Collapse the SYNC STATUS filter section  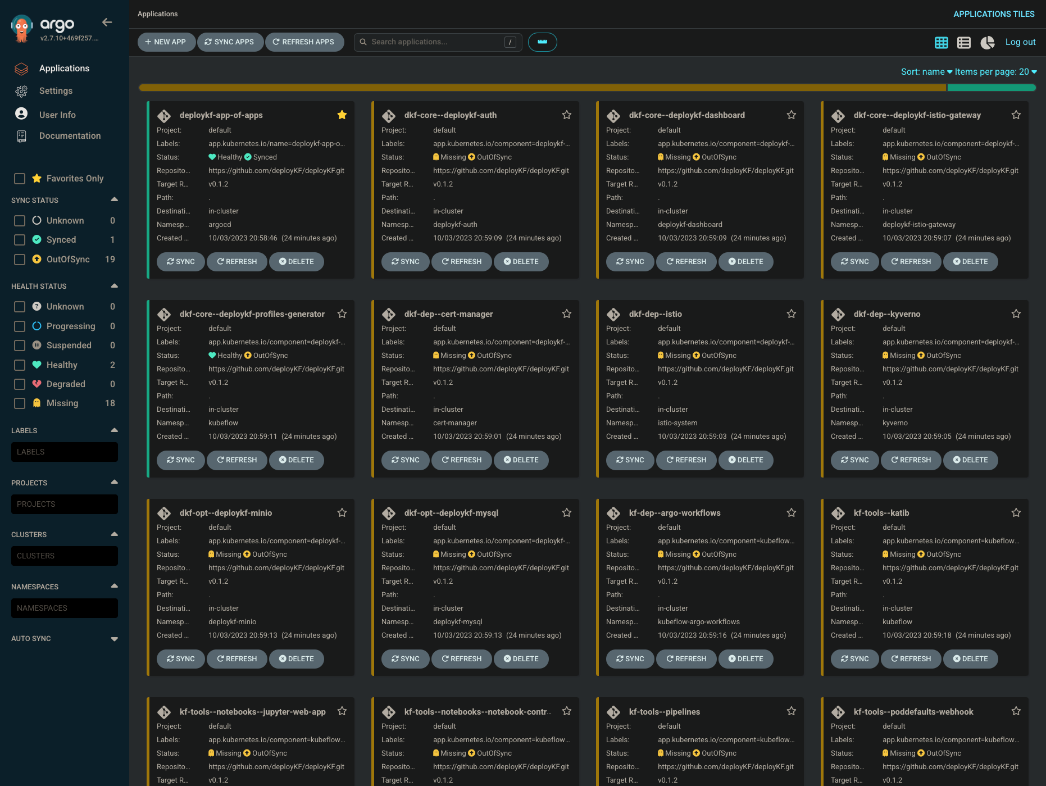tap(115, 199)
